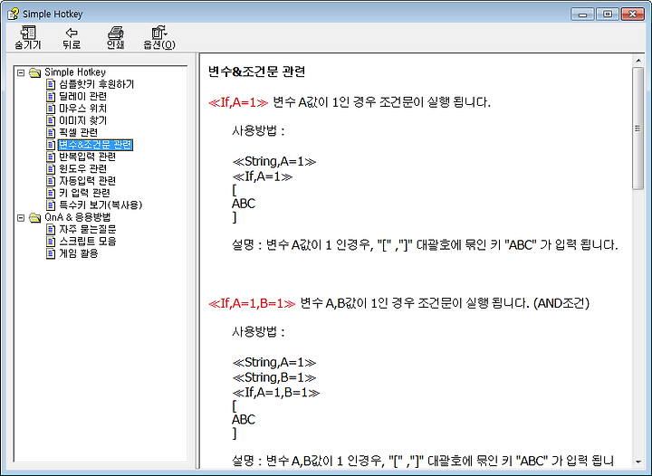The width and height of the screenshot is (652, 476).
Task: Click the page icon beside 딜레이 관련
Action: pyautogui.click(x=51, y=97)
